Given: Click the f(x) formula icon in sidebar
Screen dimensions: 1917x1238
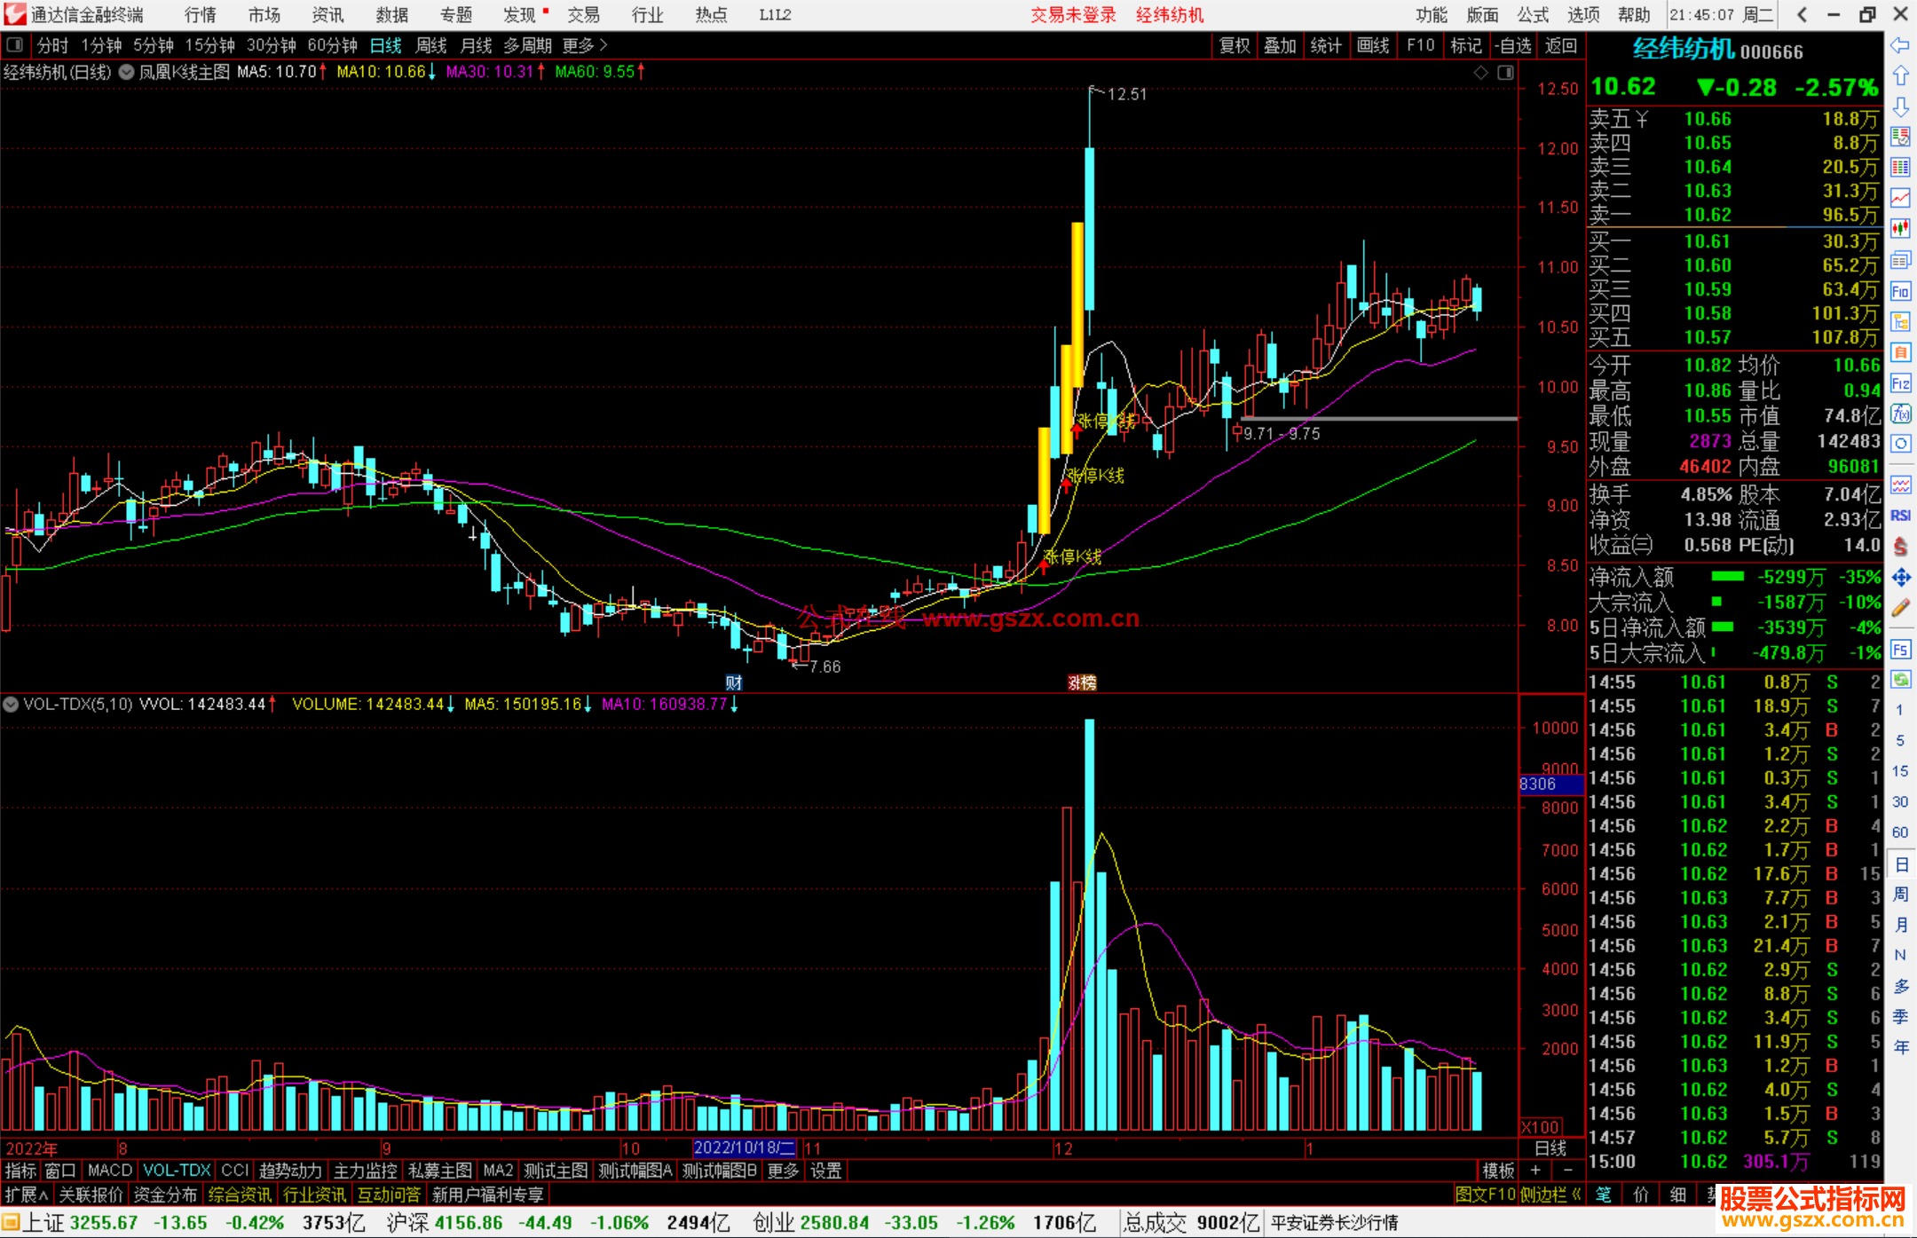Looking at the screenshot, I should 1900,414.
